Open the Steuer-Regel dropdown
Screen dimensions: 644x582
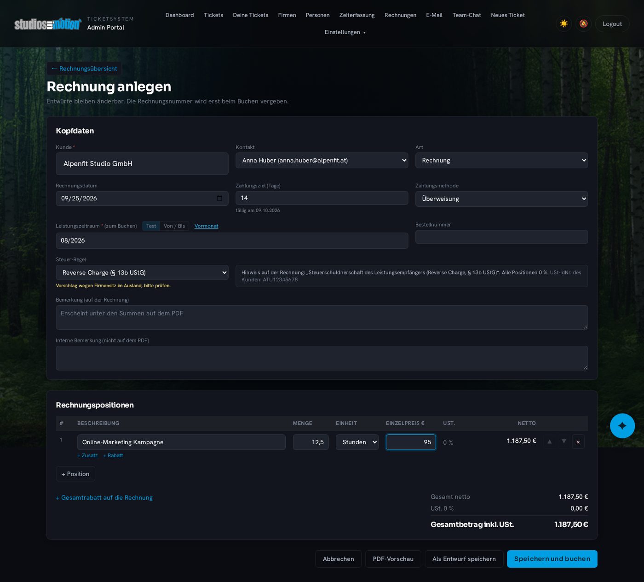pos(142,273)
